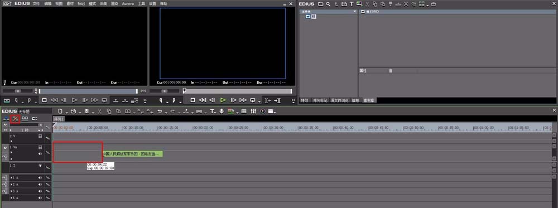Open the Aurora menu
Image resolution: width=558 pixels, height=208 pixels.
click(128, 3)
